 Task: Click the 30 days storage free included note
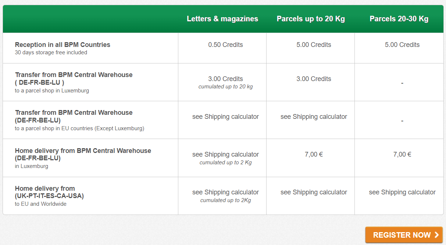pyautogui.click(x=51, y=52)
